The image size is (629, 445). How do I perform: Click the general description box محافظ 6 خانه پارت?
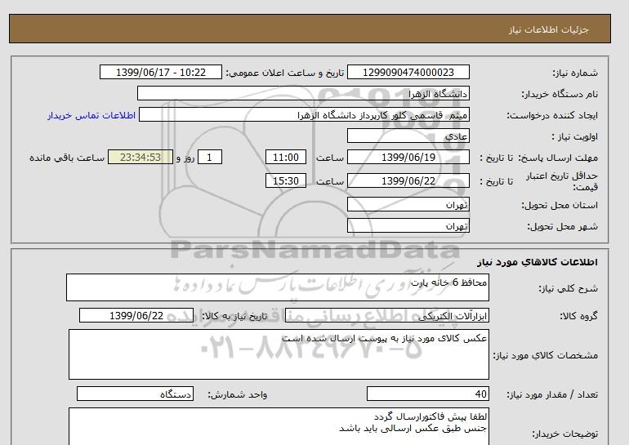click(x=278, y=287)
